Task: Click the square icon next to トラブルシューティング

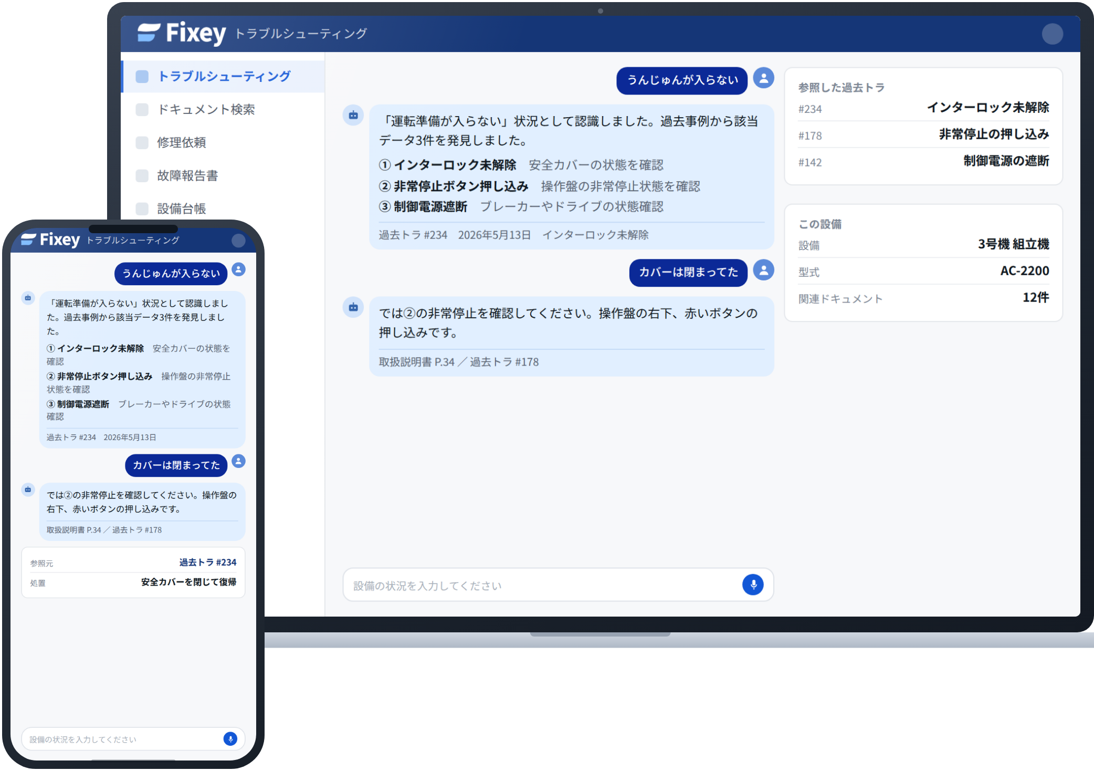Action: pyautogui.click(x=142, y=77)
